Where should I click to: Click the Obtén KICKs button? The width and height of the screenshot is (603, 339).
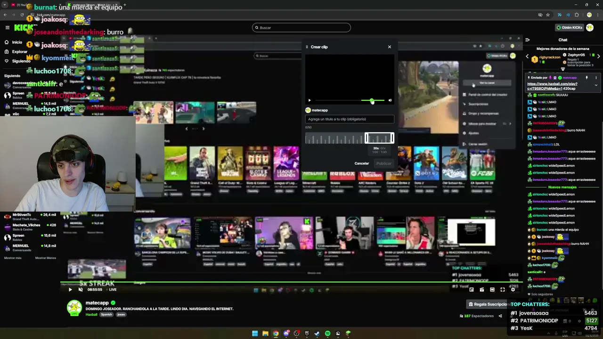pyautogui.click(x=570, y=27)
